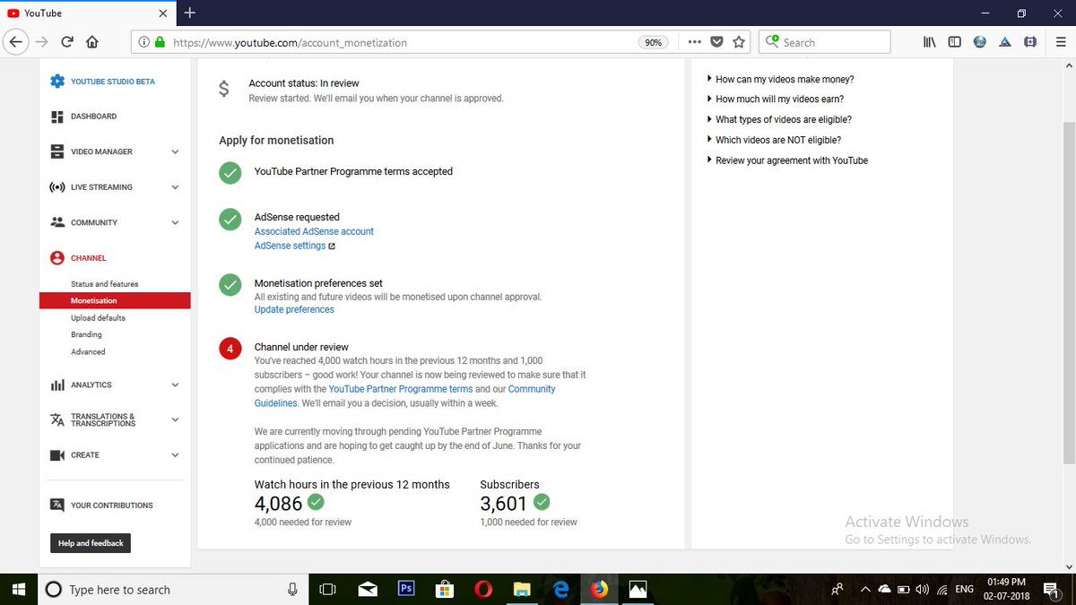The image size is (1076, 605).
Task: Click the Live Streaming broadcast icon
Action: 57,187
